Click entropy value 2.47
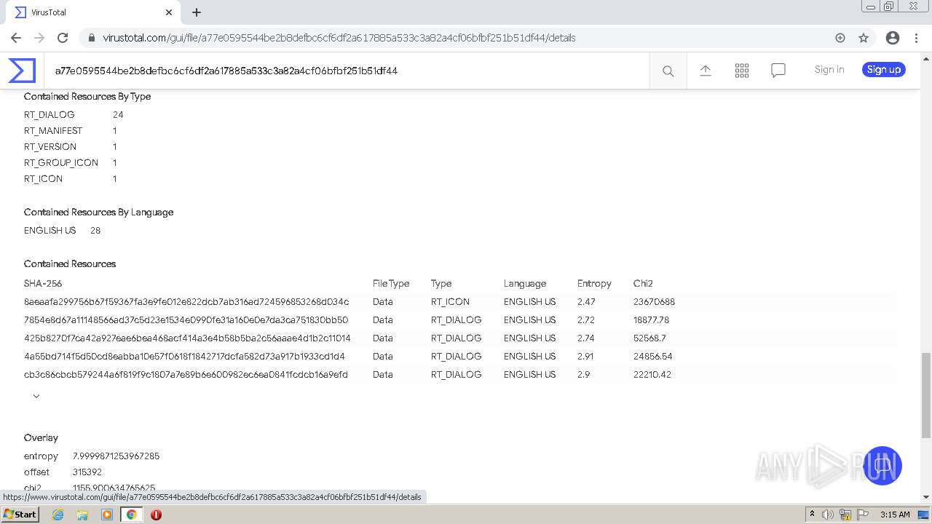 (x=586, y=302)
